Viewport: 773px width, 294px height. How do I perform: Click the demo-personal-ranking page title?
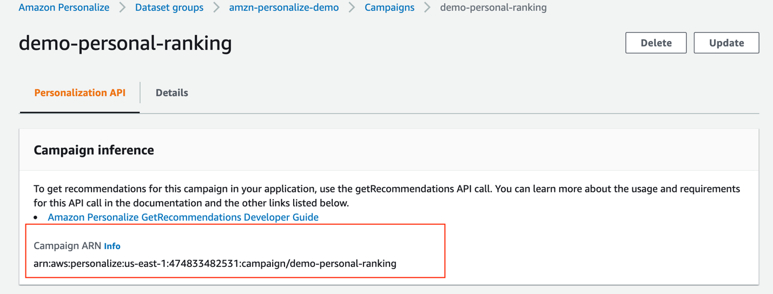[x=125, y=43]
